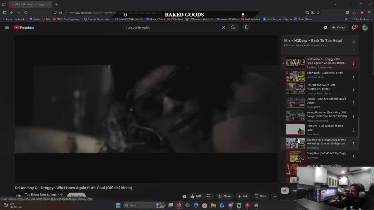Save the video to a playlist
The image size is (374, 210).
[x=260, y=196]
